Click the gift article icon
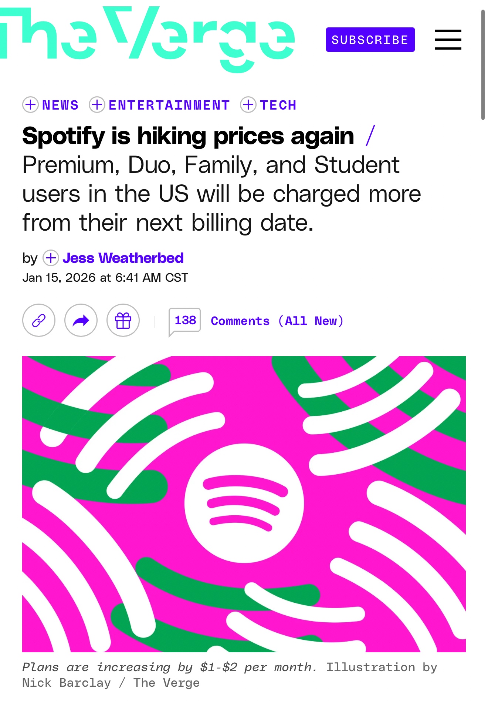Image resolution: width=488 pixels, height=706 pixels. (x=123, y=320)
